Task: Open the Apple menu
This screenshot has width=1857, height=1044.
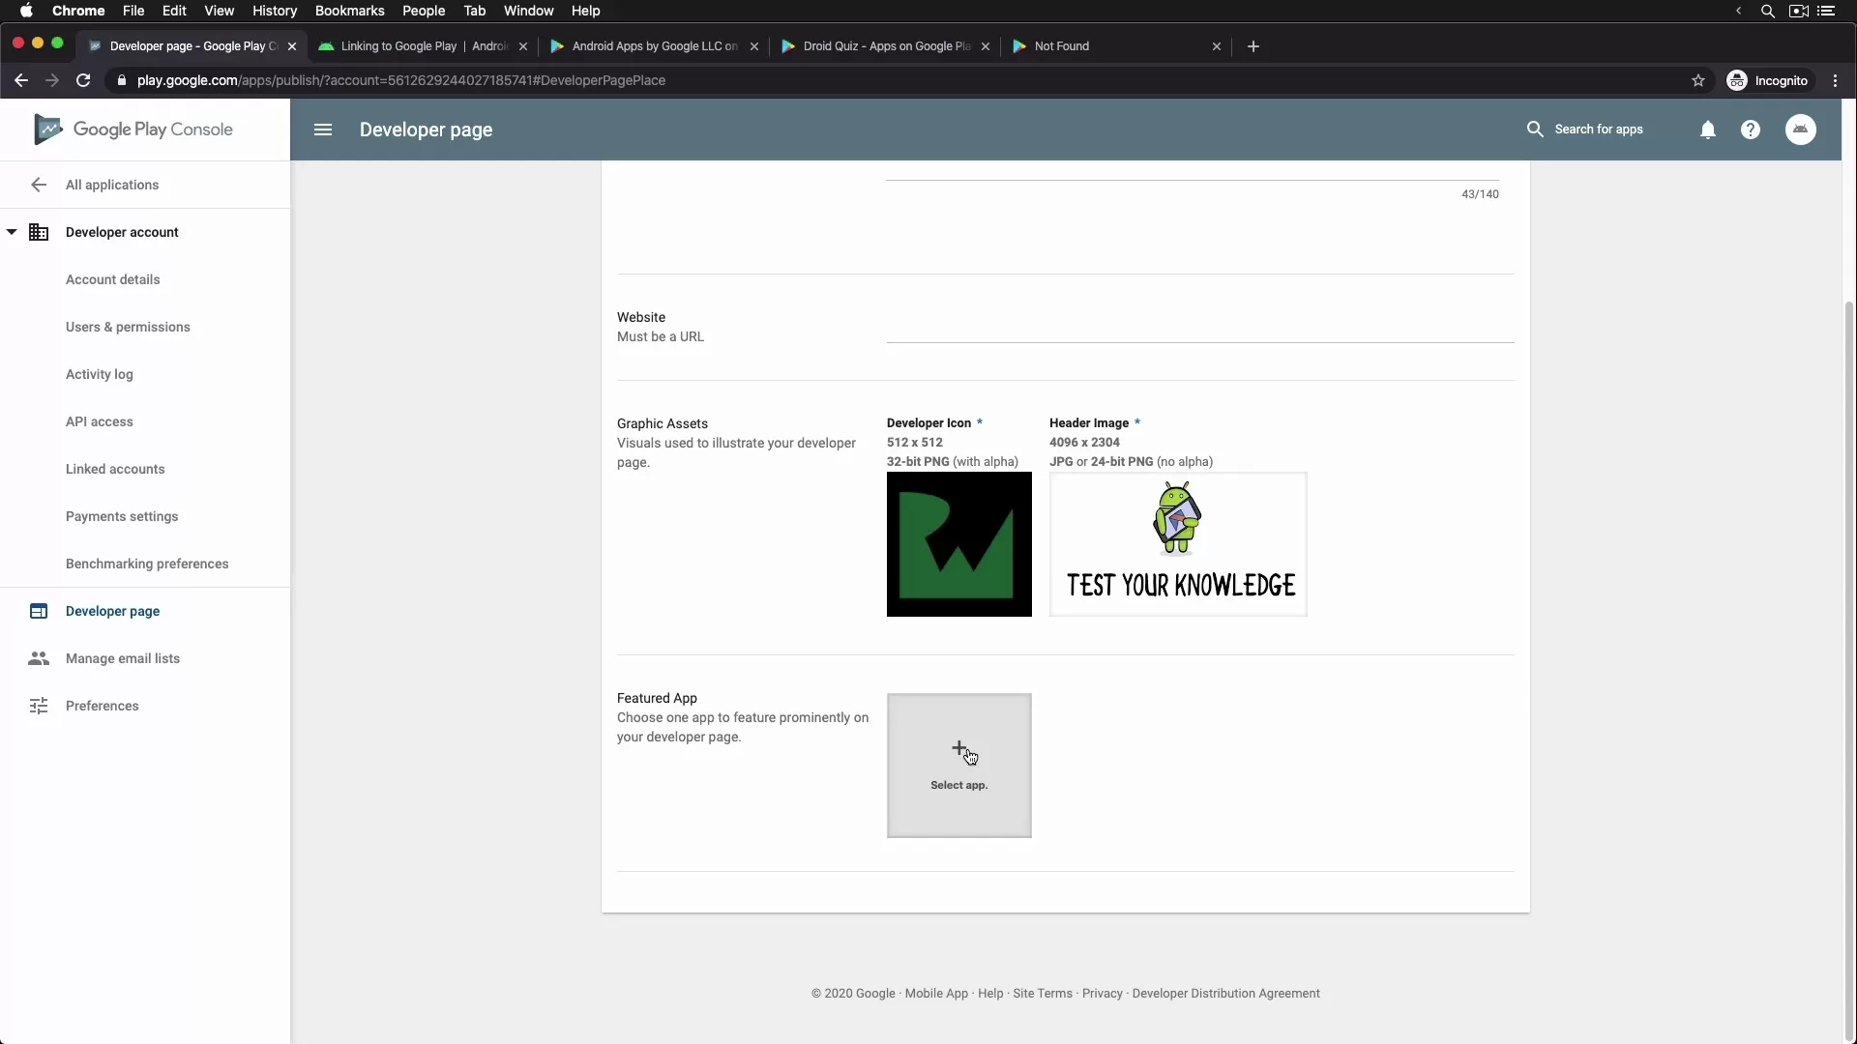Action: tap(26, 11)
